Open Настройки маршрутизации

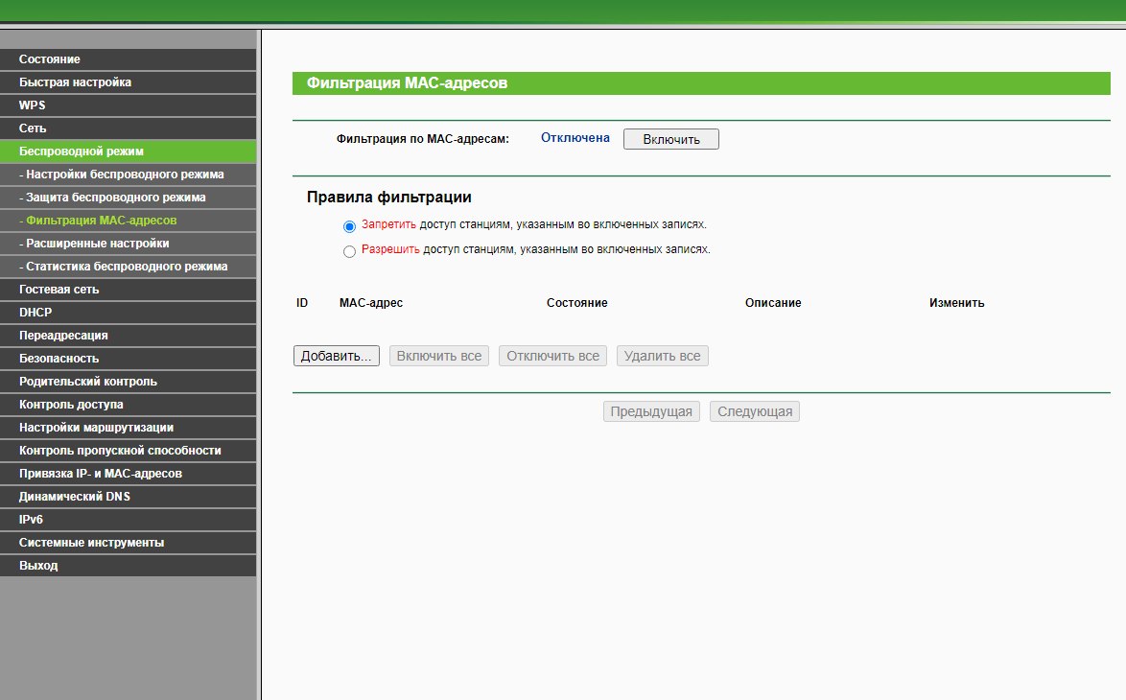tap(128, 427)
